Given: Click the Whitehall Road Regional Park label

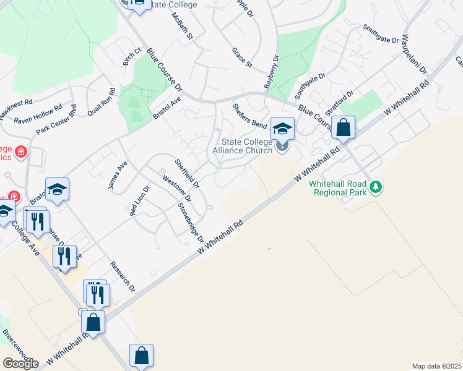Looking at the screenshot, I should pyautogui.click(x=338, y=188).
